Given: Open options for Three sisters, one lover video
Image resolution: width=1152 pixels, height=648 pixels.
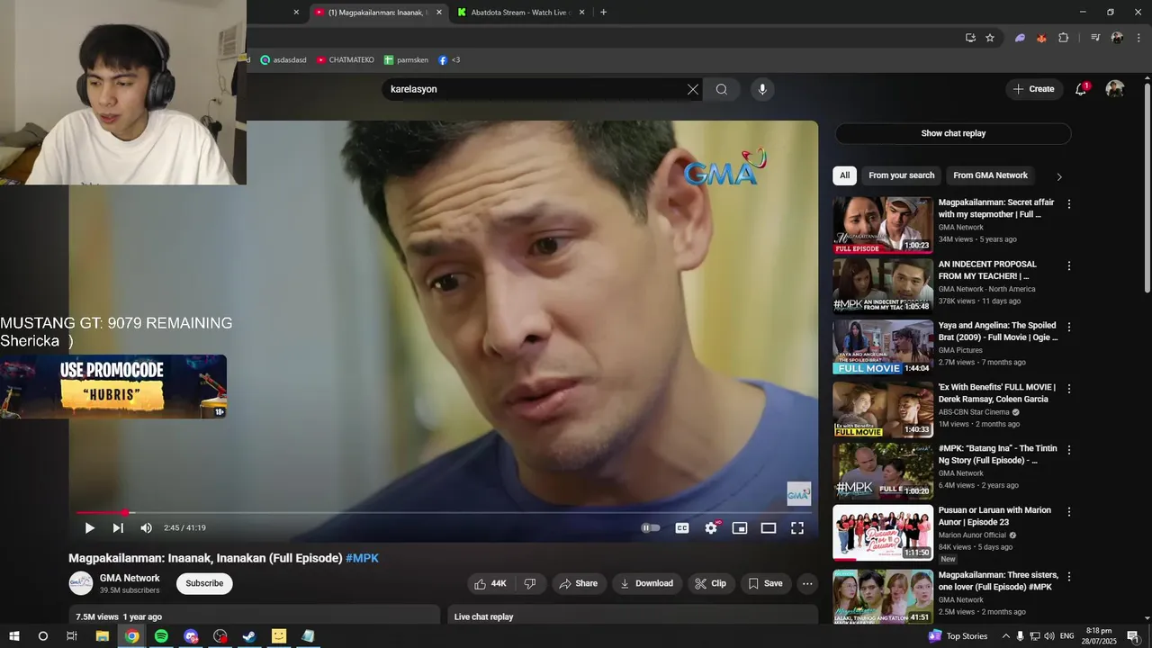Looking at the screenshot, I should click(1069, 577).
